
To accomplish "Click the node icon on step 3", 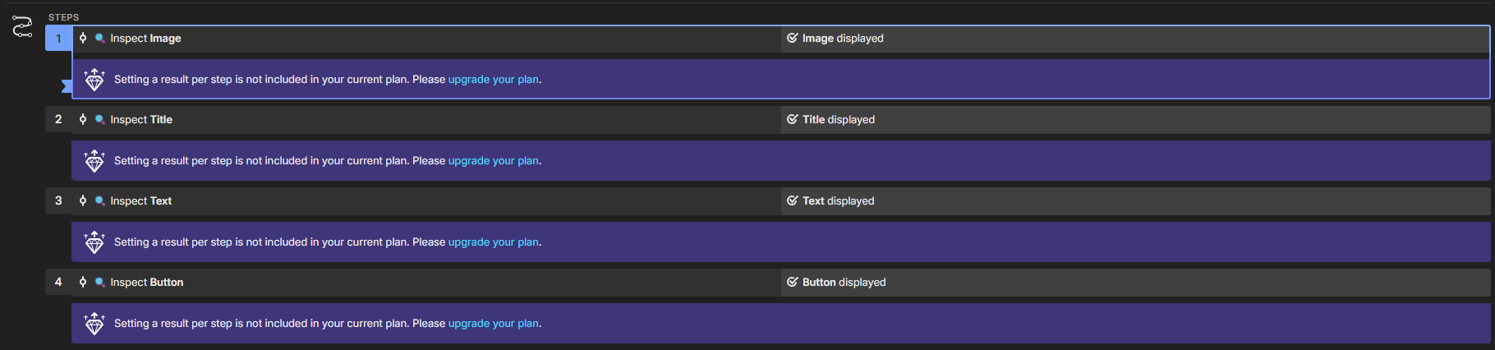I will click(x=83, y=200).
